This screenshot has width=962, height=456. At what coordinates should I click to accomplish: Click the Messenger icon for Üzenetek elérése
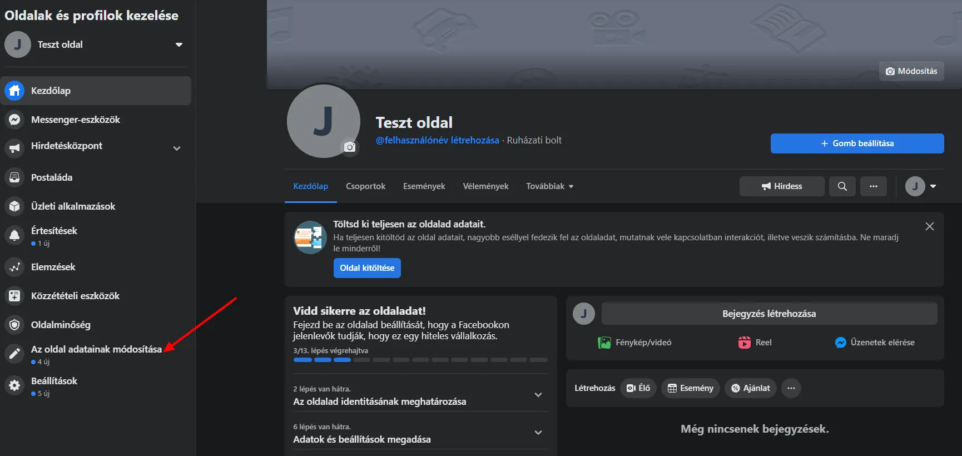tap(841, 343)
